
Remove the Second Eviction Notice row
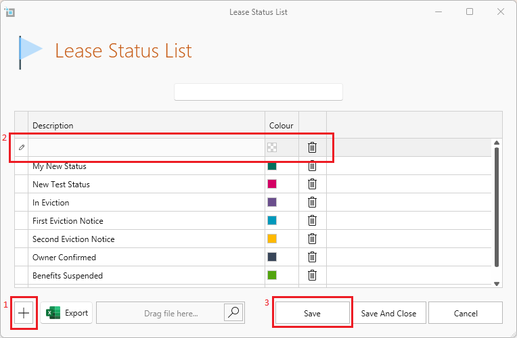coord(312,239)
